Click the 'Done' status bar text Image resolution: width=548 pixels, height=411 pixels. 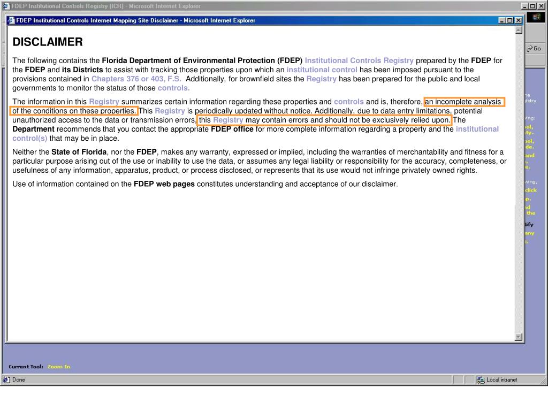coord(19,379)
